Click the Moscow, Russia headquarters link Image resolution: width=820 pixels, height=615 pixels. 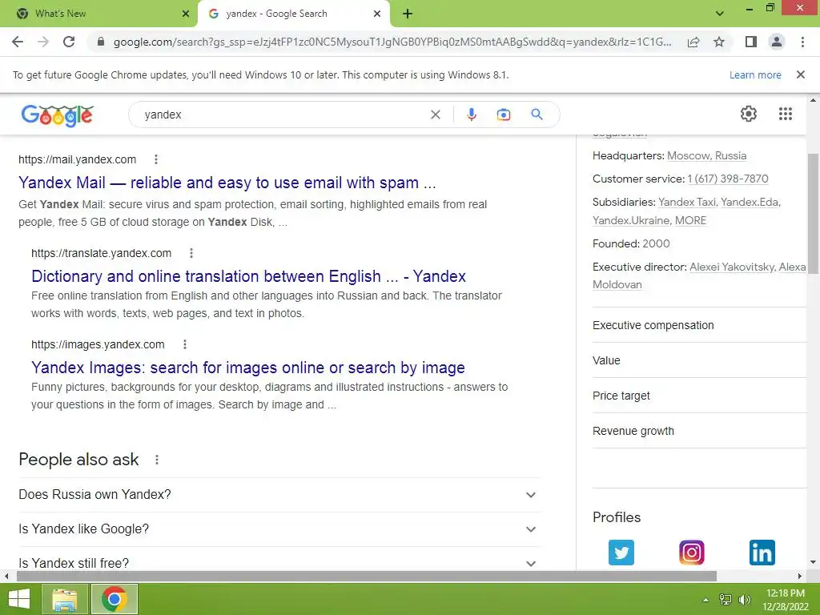tap(706, 156)
